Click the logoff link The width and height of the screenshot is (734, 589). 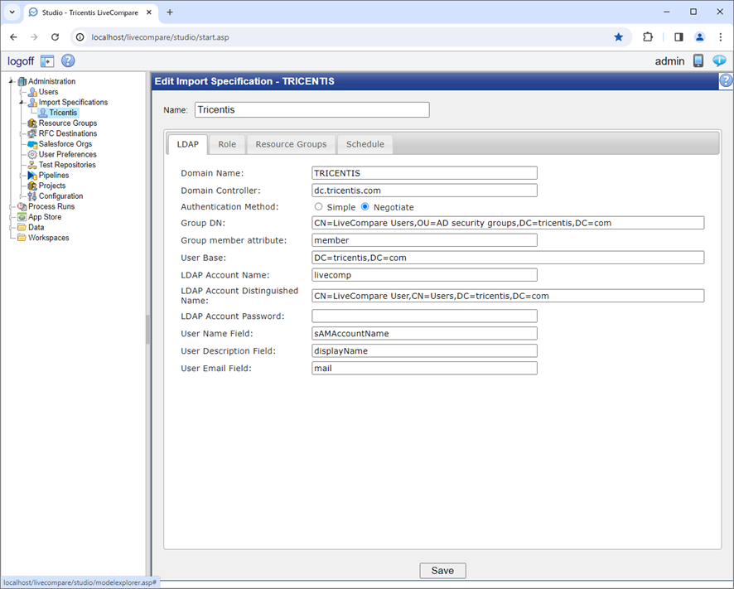pyautogui.click(x=21, y=60)
